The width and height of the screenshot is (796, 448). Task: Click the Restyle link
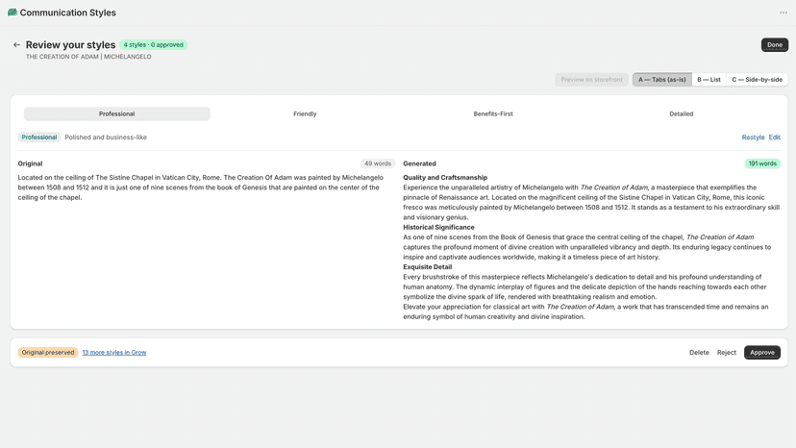pos(753,137)
